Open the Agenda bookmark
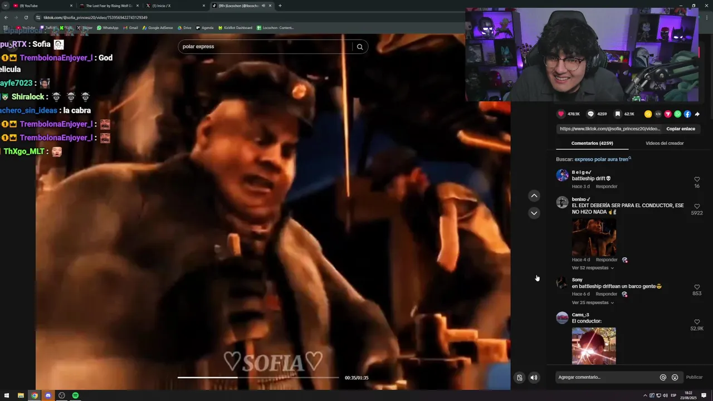 204,27
